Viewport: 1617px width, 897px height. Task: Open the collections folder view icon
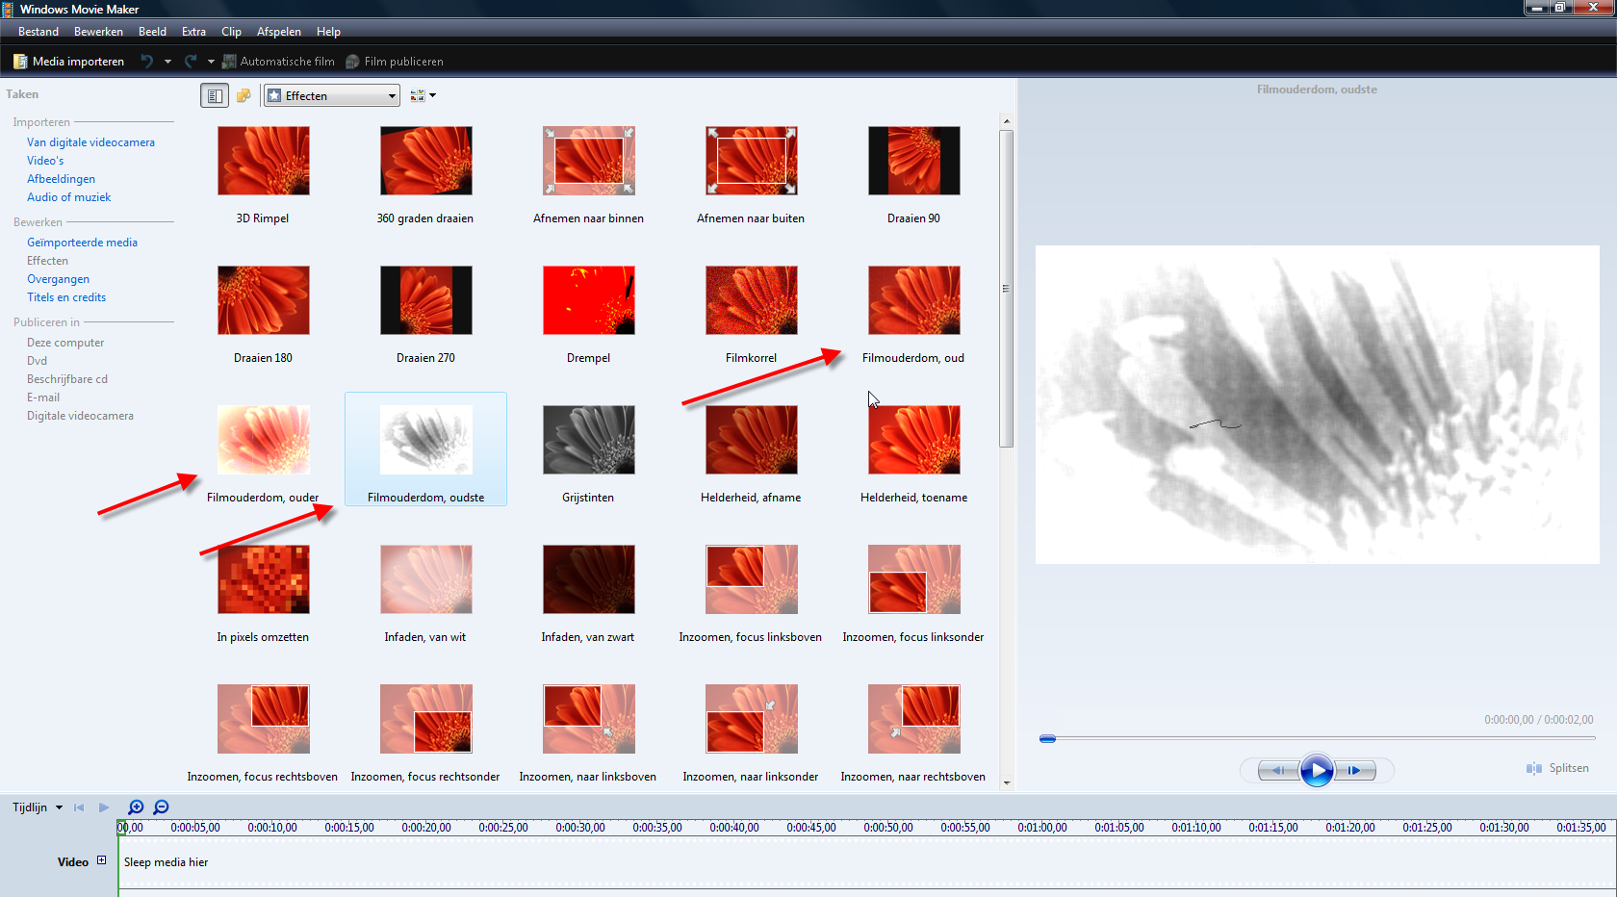pos(244,95)
